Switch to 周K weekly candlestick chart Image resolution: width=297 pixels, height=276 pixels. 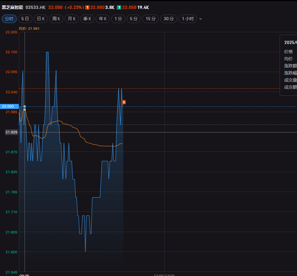pyautogui.click(x=56, y=19)
